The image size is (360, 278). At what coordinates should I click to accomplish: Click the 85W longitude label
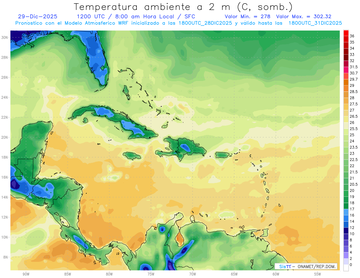(67, 274)
